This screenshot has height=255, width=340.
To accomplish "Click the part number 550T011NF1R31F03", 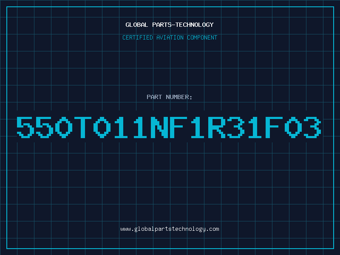I will coord(169,127).
